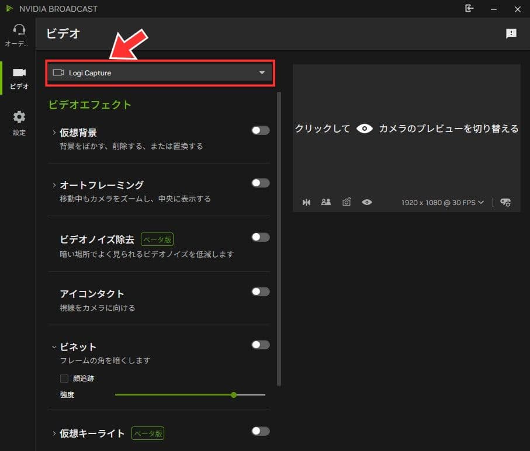Click the two-people compare icon

326,202
